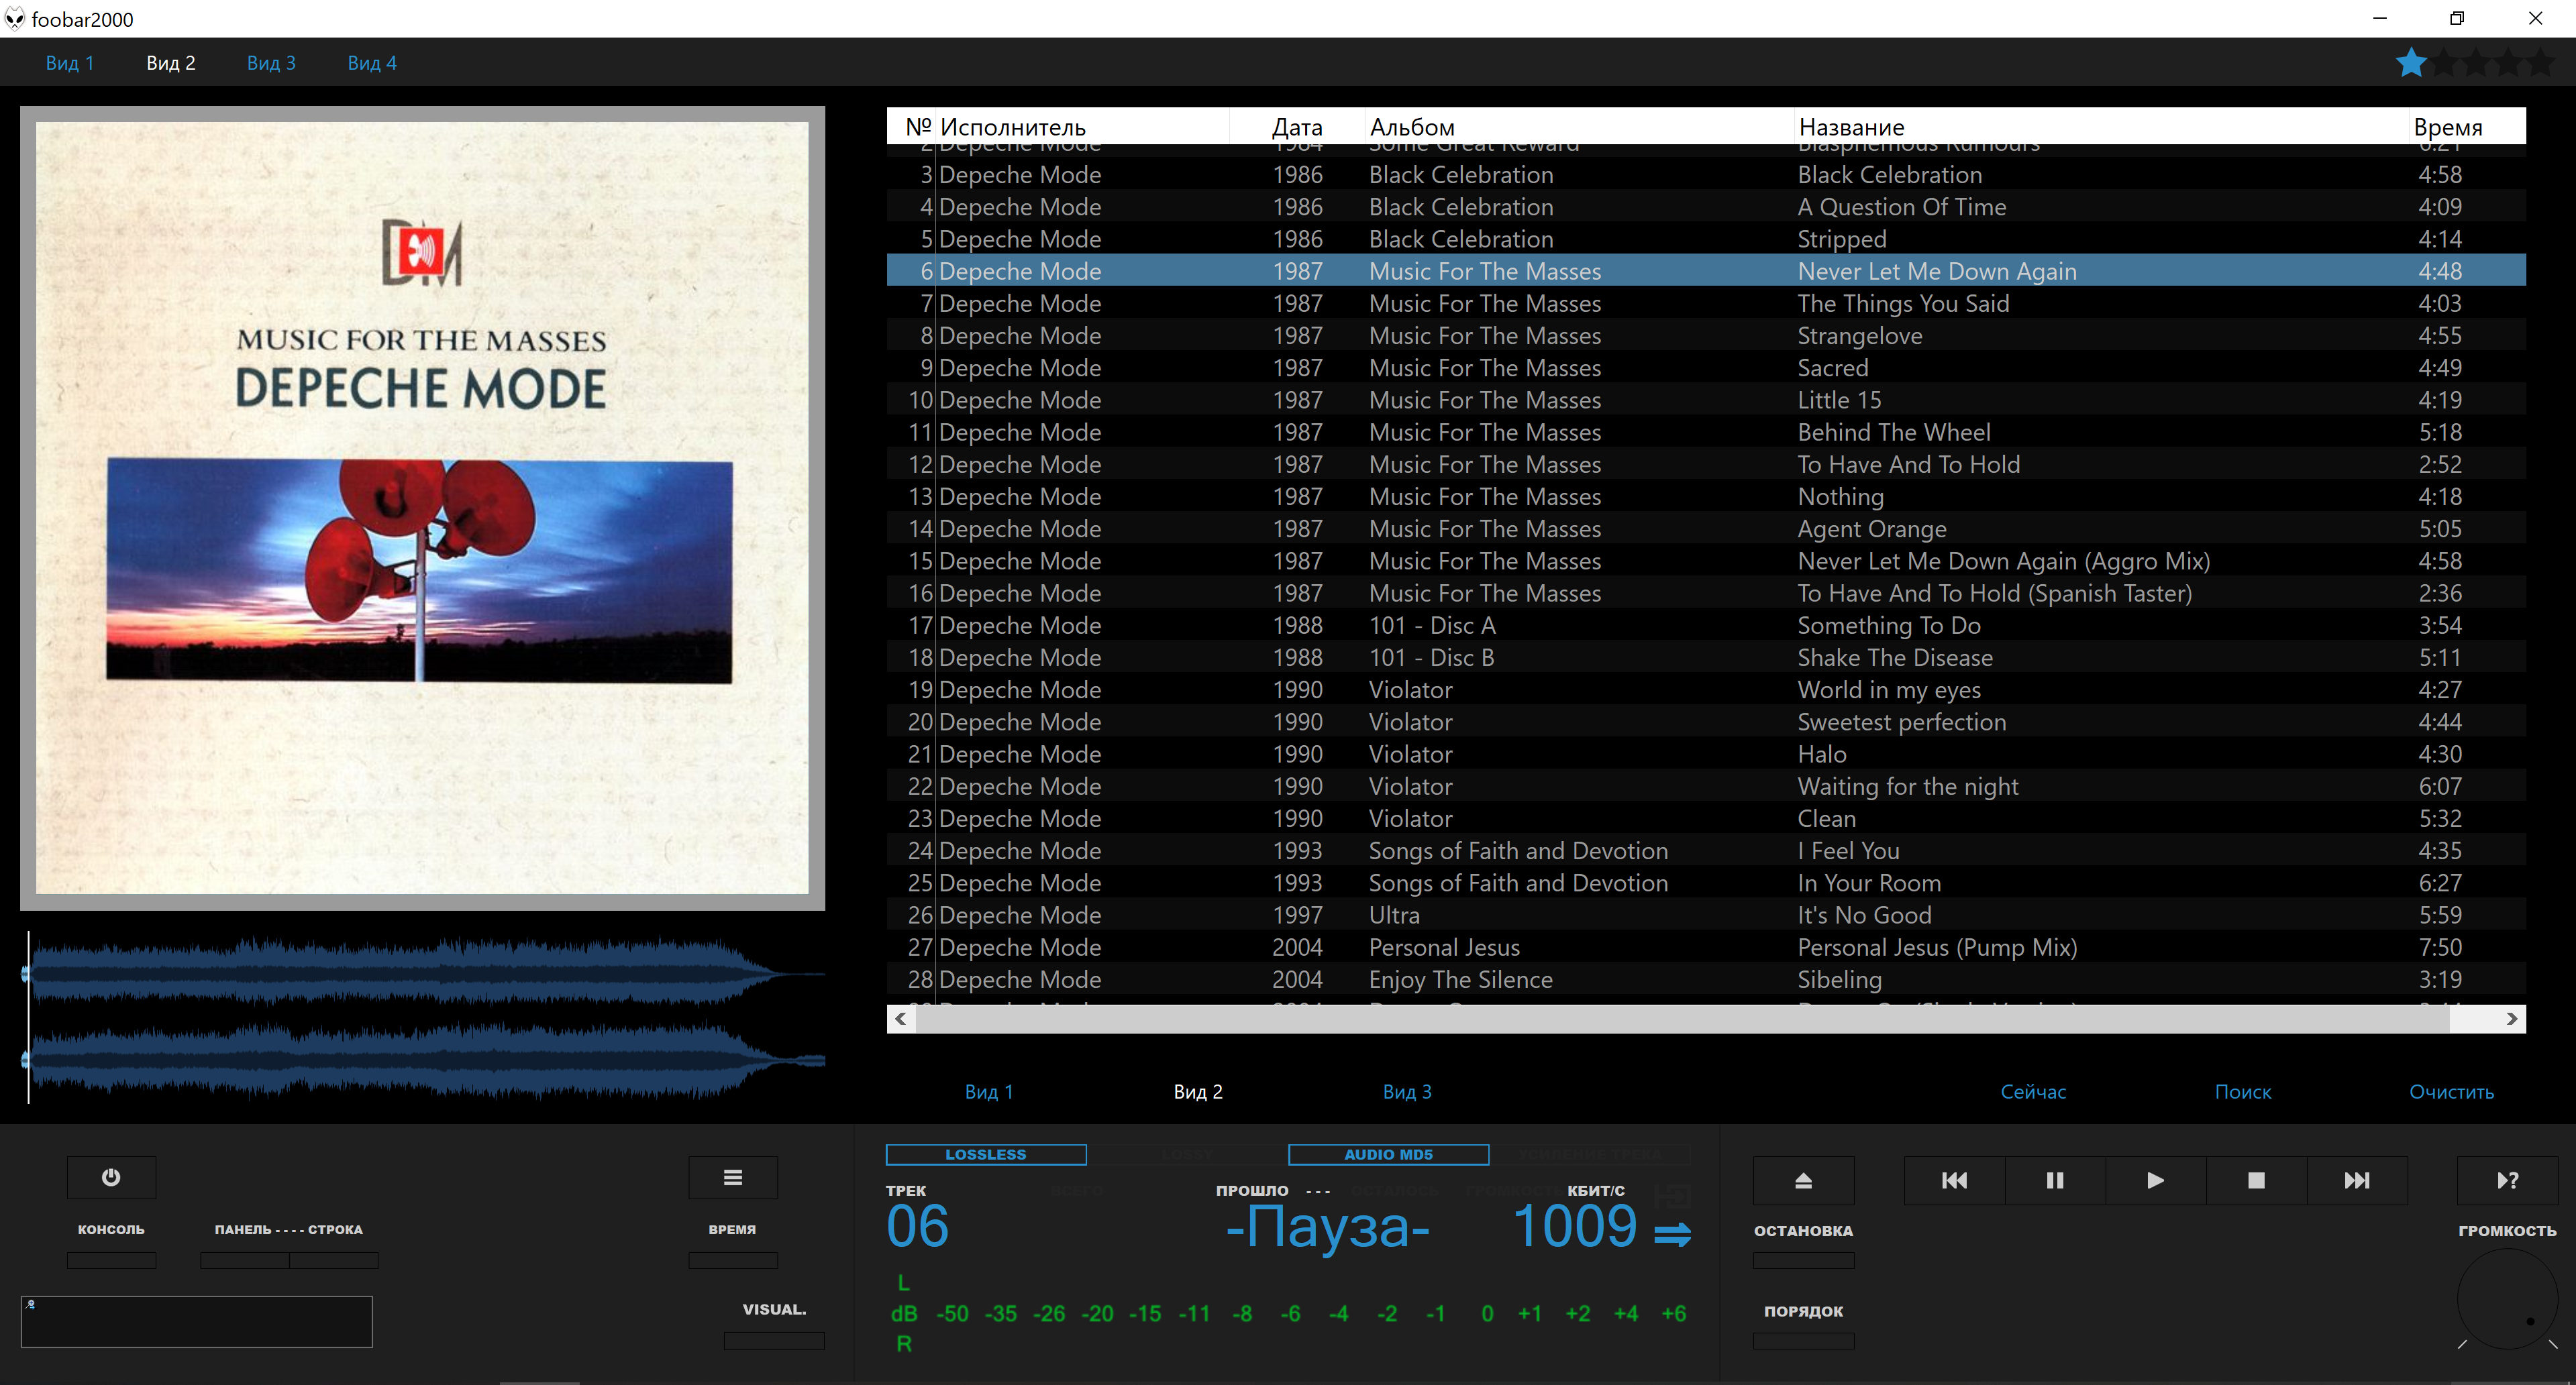Select the track 'Waiting for the night'

click(1706, 785)
